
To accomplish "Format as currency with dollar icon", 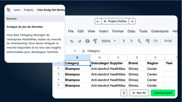I will [x=124, y=41].
